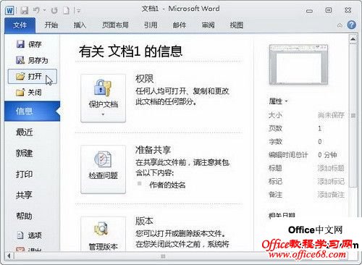Select the 最近 (Recent) backstage section
362x265 pixels.
click(32, 132)
